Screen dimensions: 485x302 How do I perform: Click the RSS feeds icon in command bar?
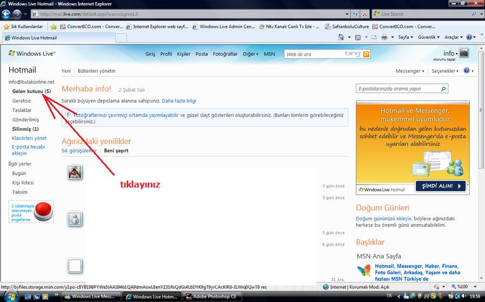(x=358, y=37)
